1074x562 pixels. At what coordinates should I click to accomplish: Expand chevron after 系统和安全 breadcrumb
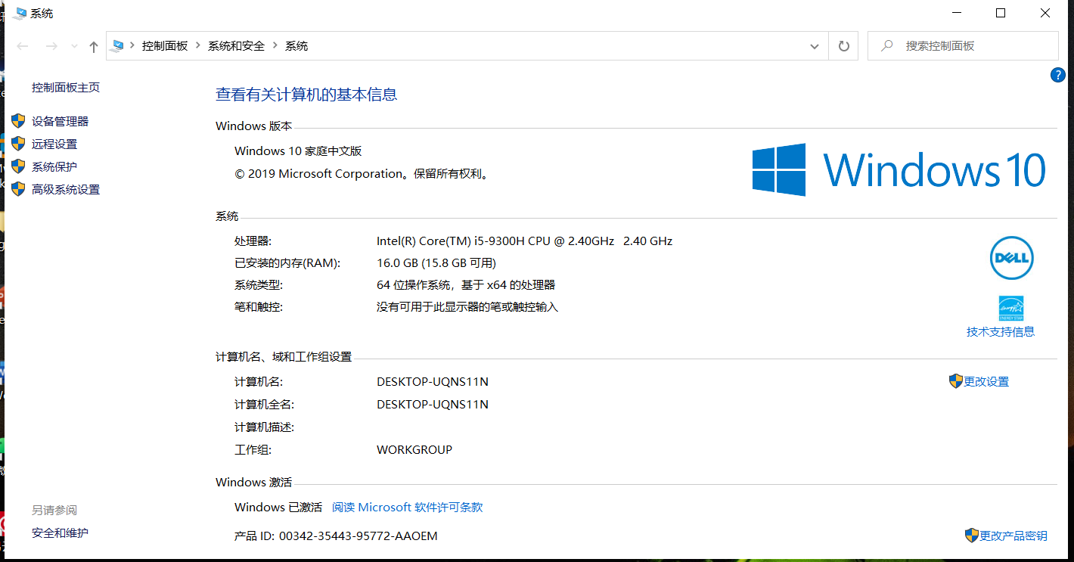[275, 46]
